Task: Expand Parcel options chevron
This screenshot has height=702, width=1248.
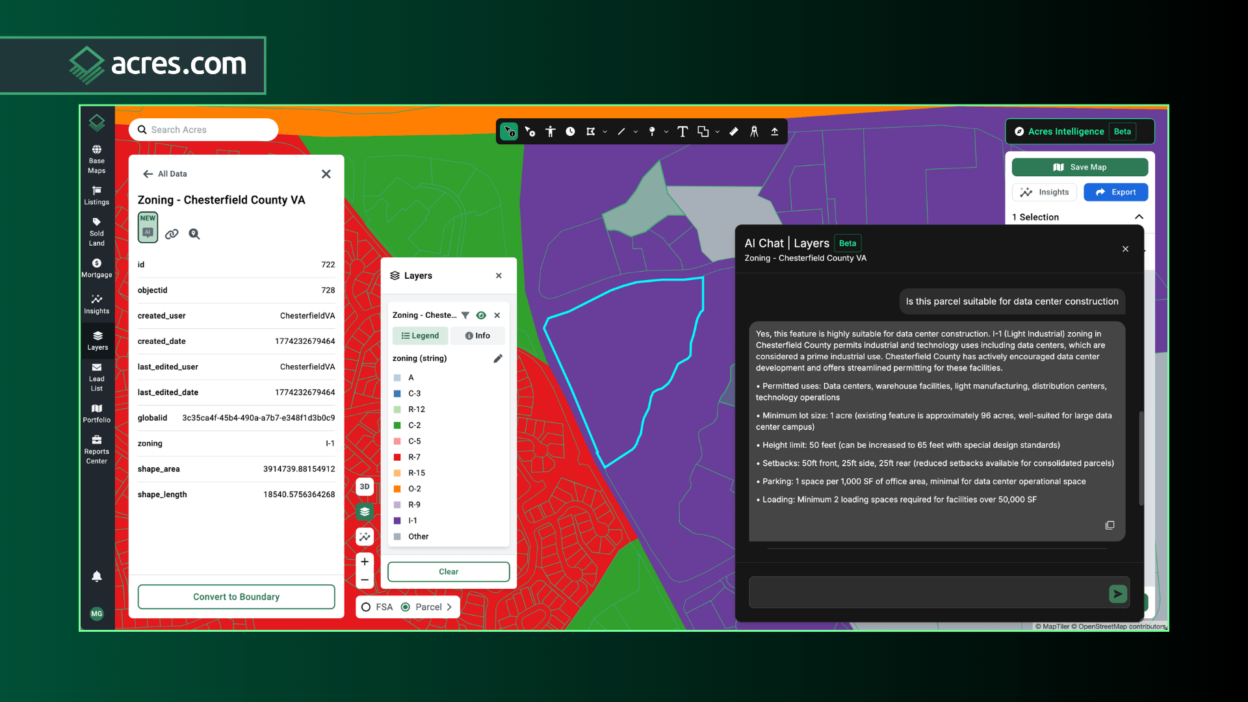Action: 449,607
